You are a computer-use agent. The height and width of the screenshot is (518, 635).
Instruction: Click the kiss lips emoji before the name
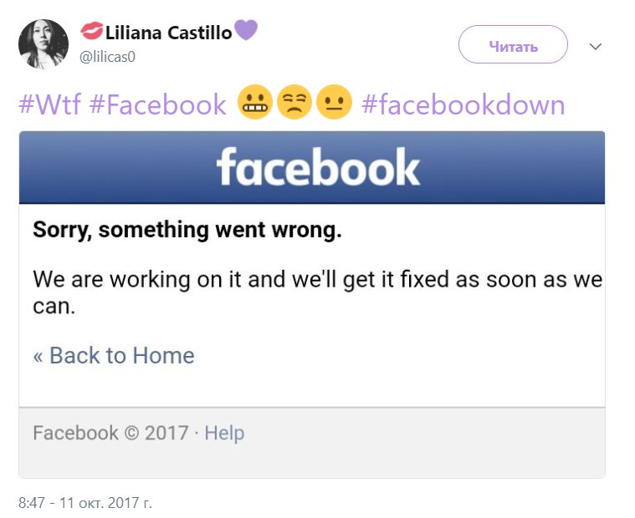point(91,31)
